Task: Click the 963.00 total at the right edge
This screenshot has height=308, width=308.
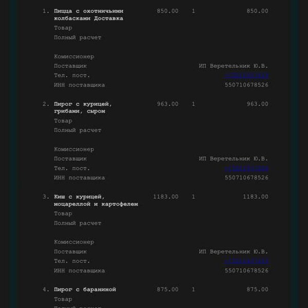Action: (257, 104)
